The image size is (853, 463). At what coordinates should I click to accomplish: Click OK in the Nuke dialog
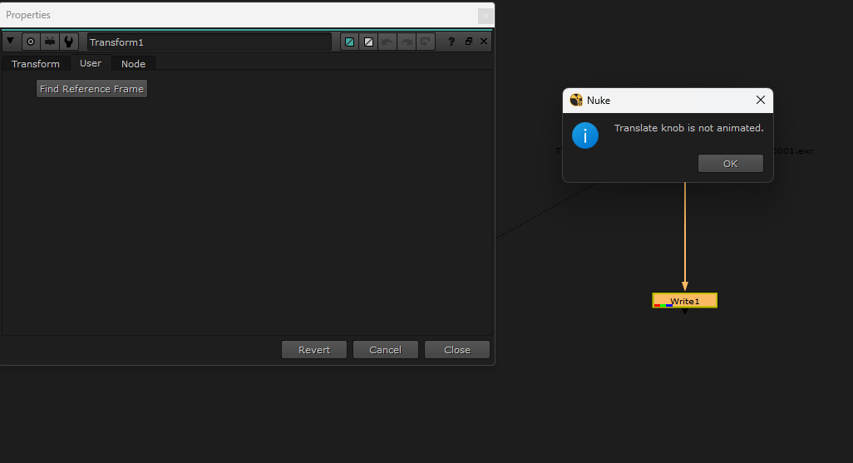click(x=730, y=164)
